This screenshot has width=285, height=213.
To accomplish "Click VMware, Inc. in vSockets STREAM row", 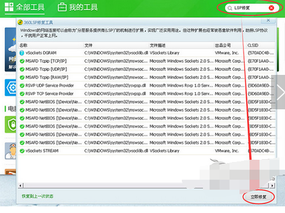I will pos(227,151).
